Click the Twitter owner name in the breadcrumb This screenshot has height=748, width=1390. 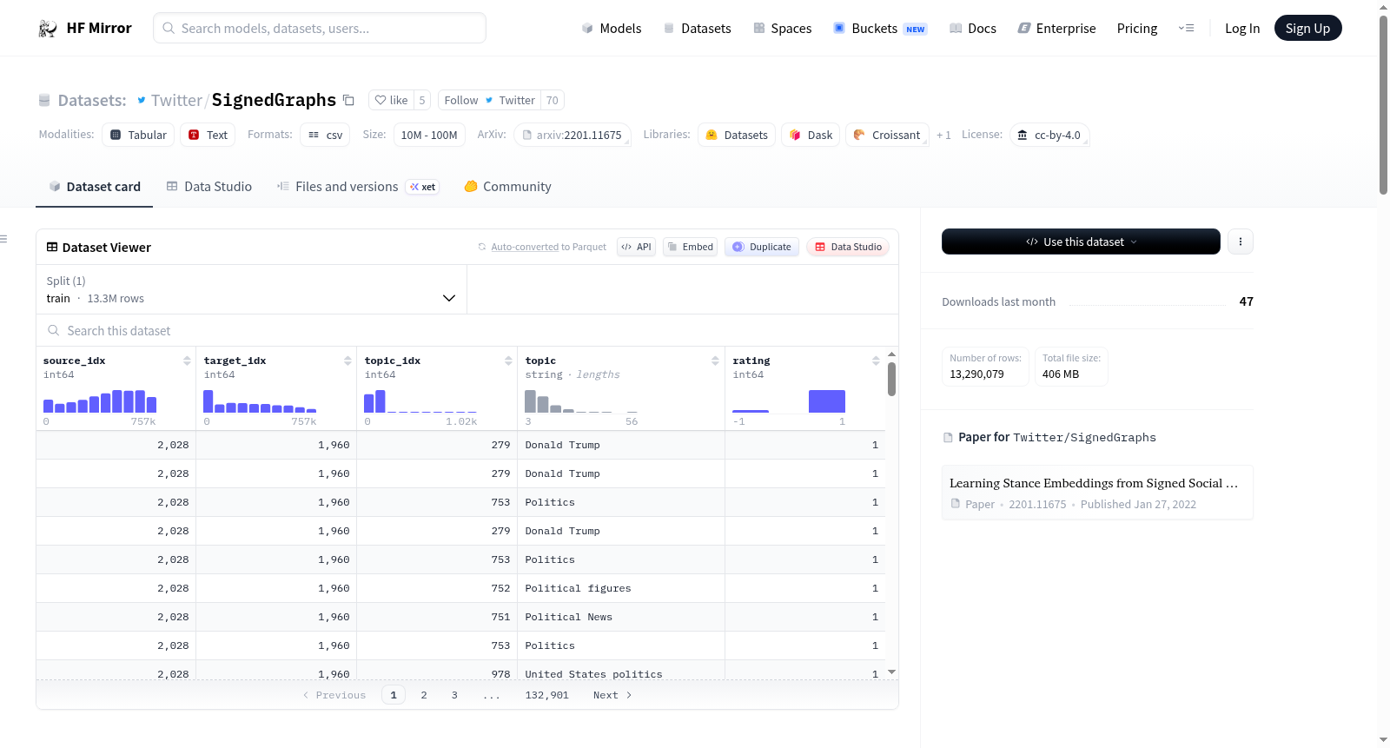[176, 100]
